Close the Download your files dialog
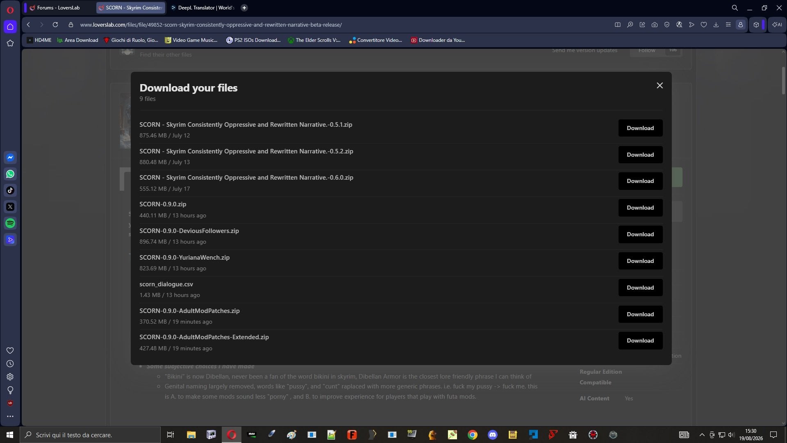787x443 pixels. click(x=660, y=85)
